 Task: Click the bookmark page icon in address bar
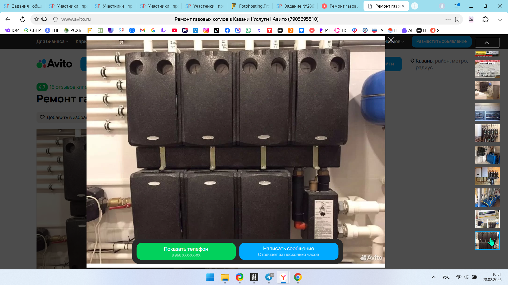point(457,19)
